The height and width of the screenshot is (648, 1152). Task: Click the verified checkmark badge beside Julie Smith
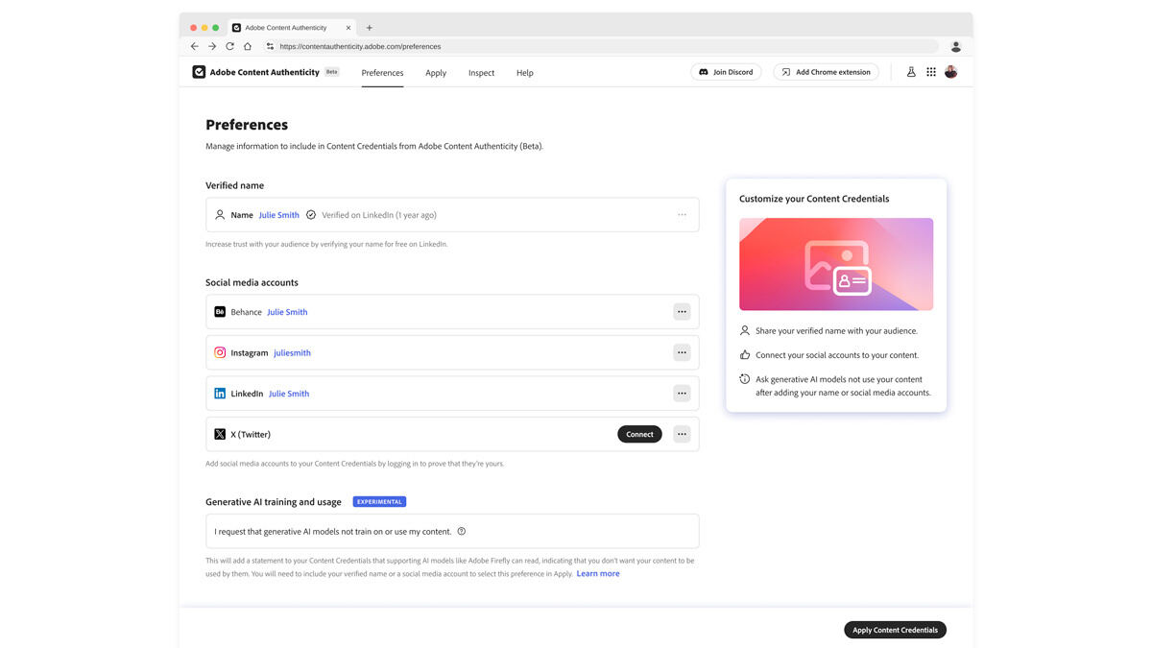[311, 214]
